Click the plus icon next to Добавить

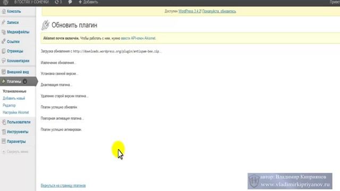pos(80,2)
